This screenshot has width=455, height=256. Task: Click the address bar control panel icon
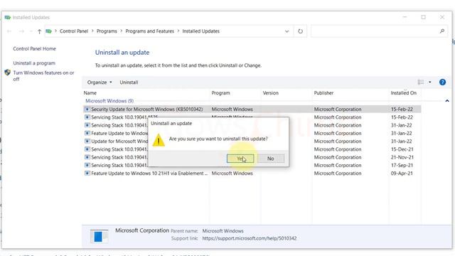[x=49, y=31]
